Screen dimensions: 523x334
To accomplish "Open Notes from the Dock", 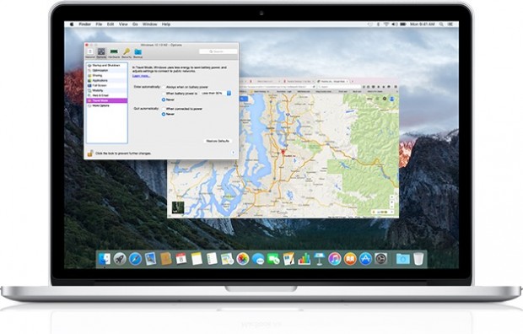I will coord(197,259).
